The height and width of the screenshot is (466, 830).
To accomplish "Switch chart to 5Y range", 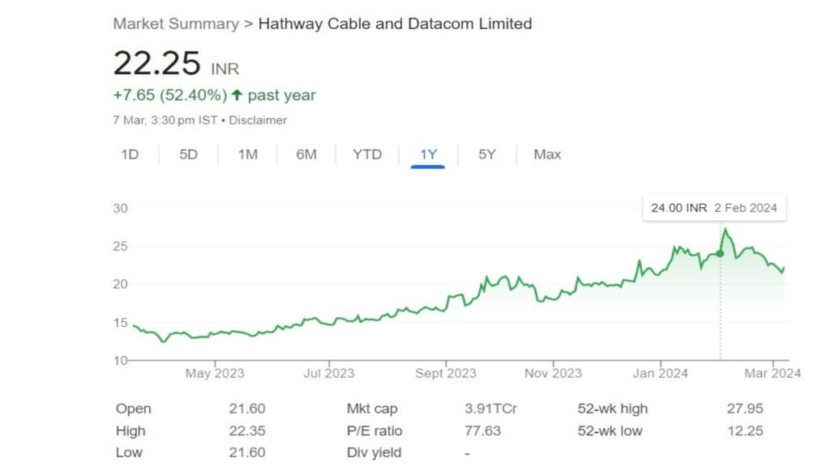I will (x=486, y=155).
